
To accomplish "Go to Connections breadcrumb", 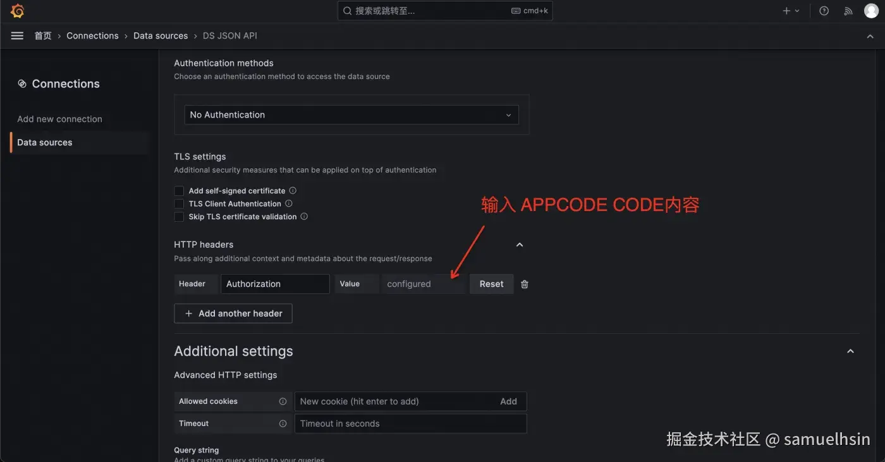I will pyautogui.click(x=92, y=36).
